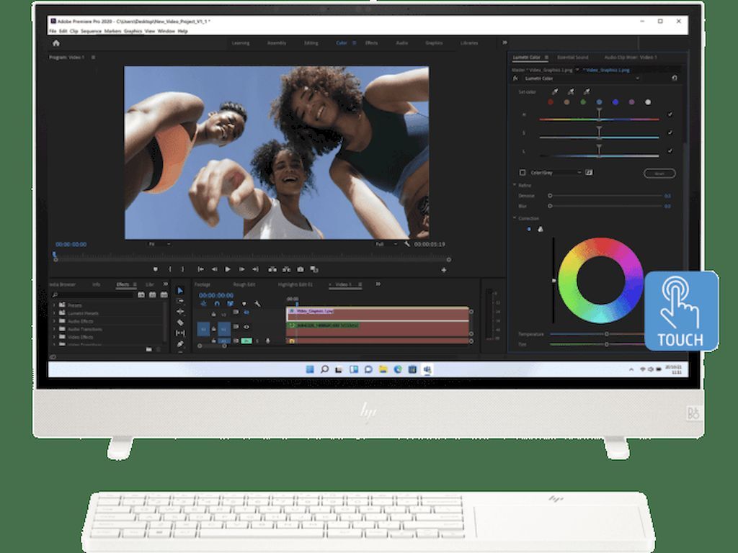Click the Mark Out bracket button
Viewport: 738px width, 553px height.
coord(183,269)
